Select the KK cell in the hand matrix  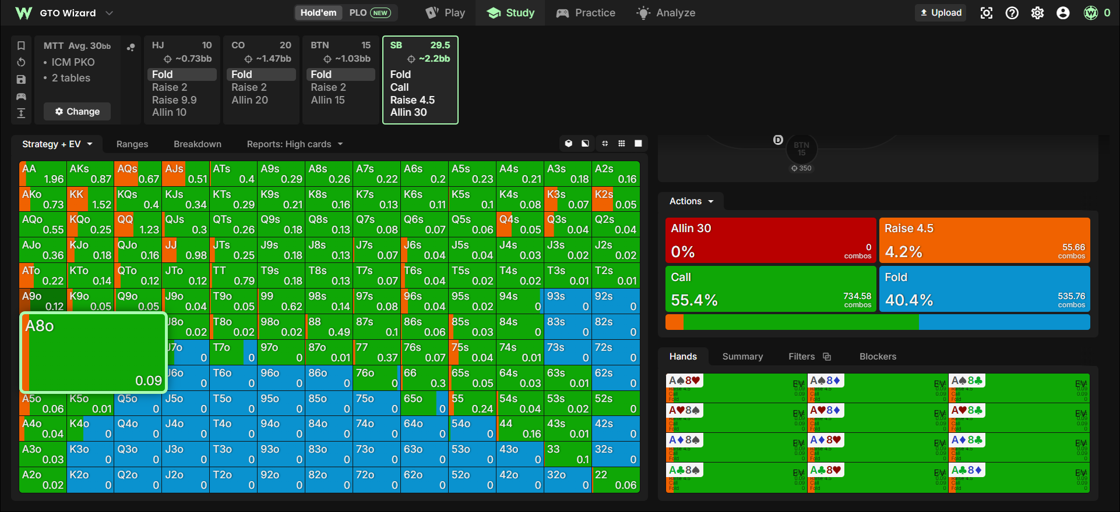(90, 200)
